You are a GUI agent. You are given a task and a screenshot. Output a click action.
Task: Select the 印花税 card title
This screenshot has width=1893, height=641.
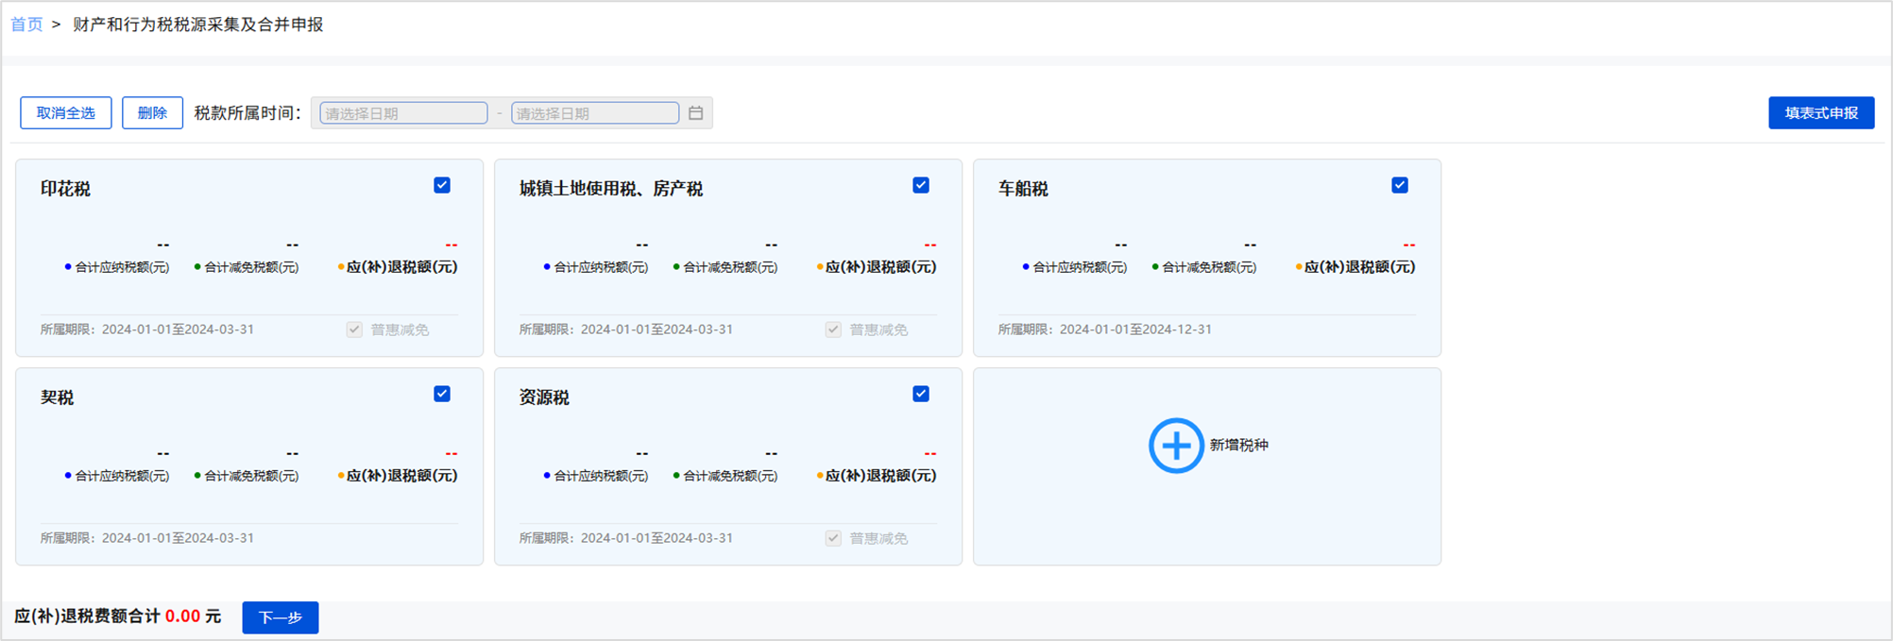point(65,189)
